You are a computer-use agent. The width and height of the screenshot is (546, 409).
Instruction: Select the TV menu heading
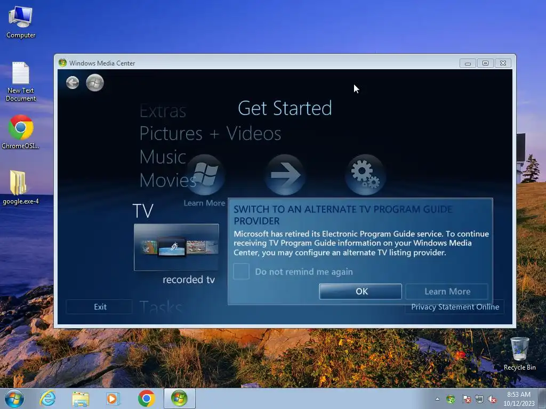[x=143, y=211]
